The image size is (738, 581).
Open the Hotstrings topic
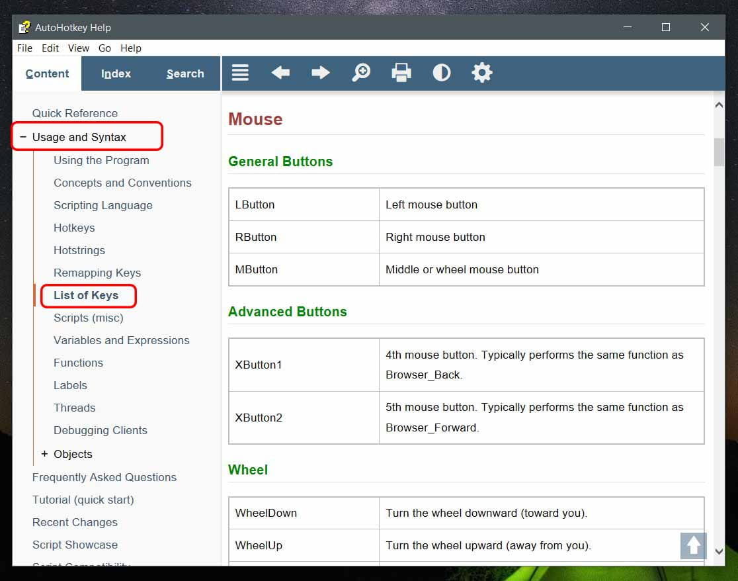pos(79,250)
